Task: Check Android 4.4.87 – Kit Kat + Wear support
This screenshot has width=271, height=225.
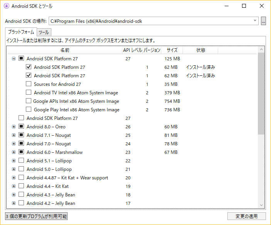Action: pyautogui.click(x=21, y=177)
